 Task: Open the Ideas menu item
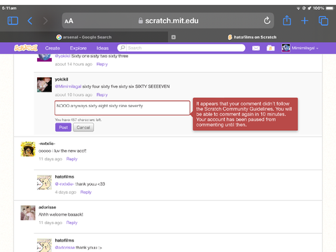102,48
